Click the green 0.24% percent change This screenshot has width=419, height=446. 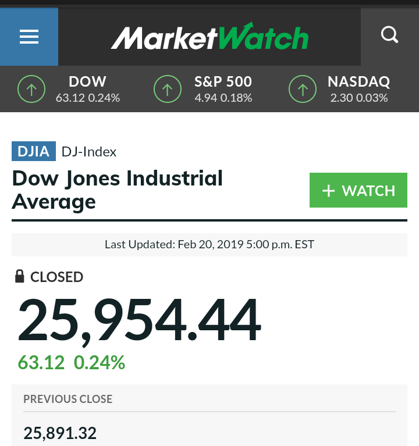[100, 363]
